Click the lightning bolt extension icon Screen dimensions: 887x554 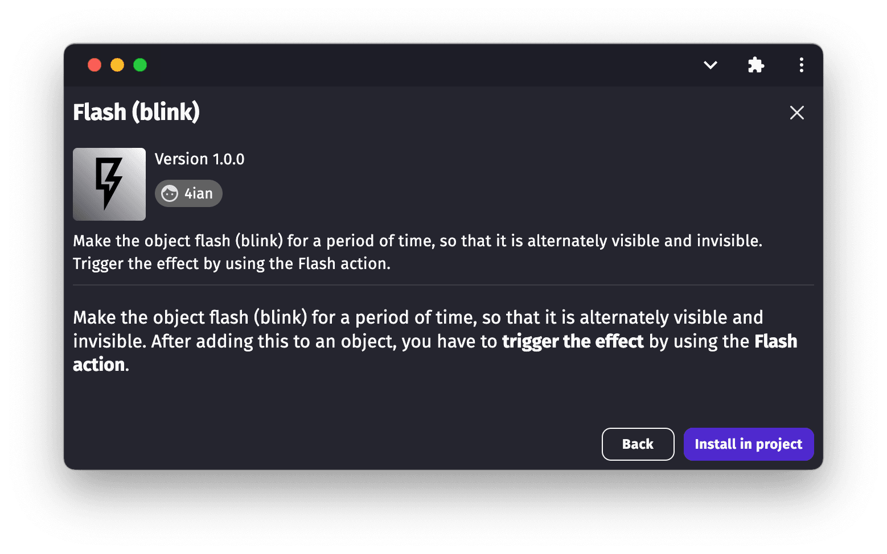tap(109, 184)
